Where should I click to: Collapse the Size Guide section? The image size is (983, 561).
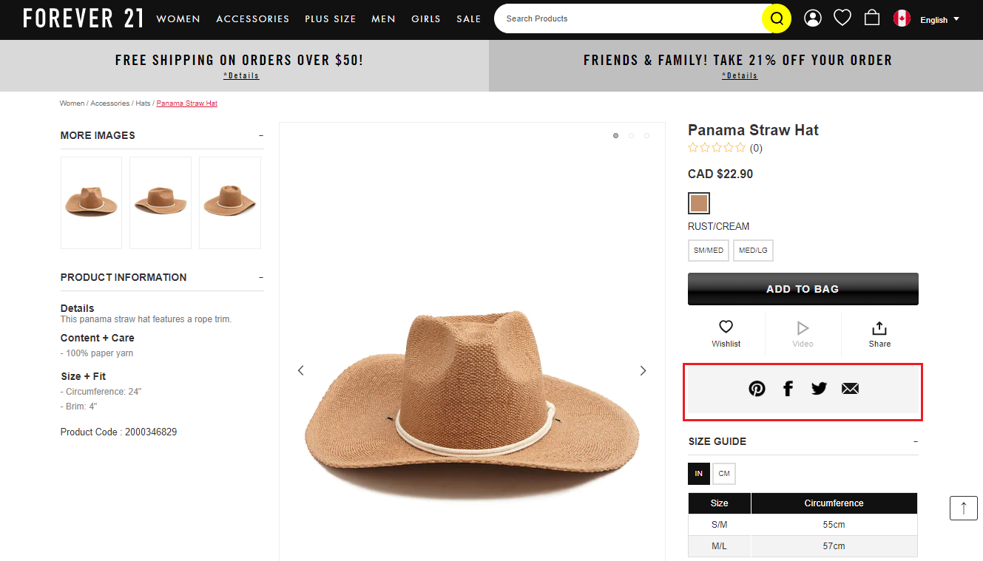click(x=915, y=441)
